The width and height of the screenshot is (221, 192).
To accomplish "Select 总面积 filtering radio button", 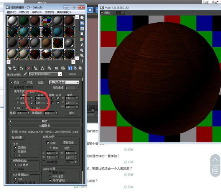I will (x=15, y=151).
